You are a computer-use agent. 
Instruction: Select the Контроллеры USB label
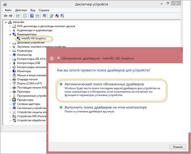point(29,63)
